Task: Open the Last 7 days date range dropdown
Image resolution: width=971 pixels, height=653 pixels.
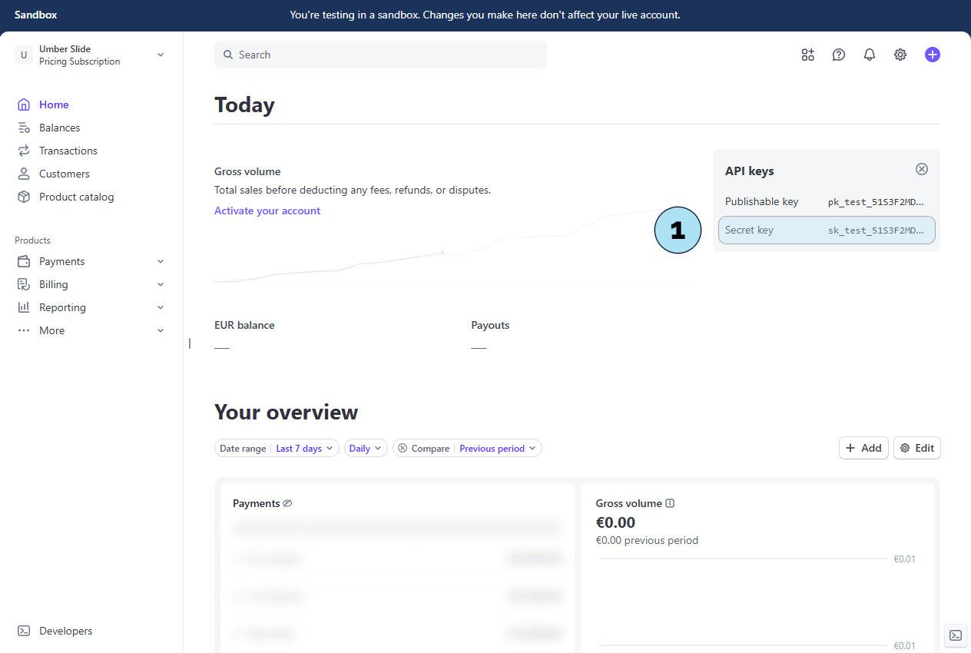Action: (x=304, y=449)
